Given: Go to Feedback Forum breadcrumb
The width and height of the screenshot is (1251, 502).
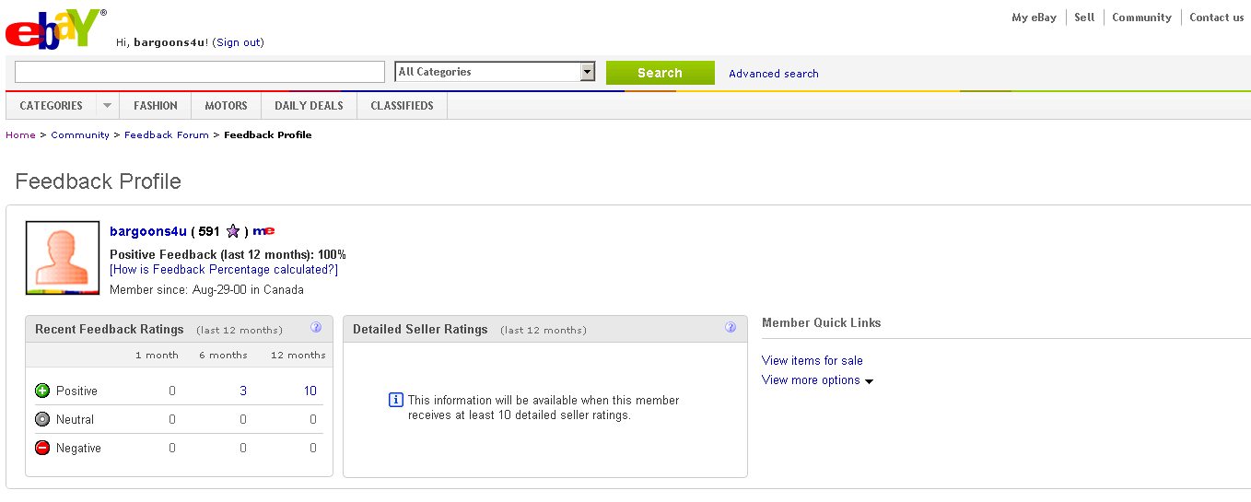Looking at the screenshot, I should (167, 134).
